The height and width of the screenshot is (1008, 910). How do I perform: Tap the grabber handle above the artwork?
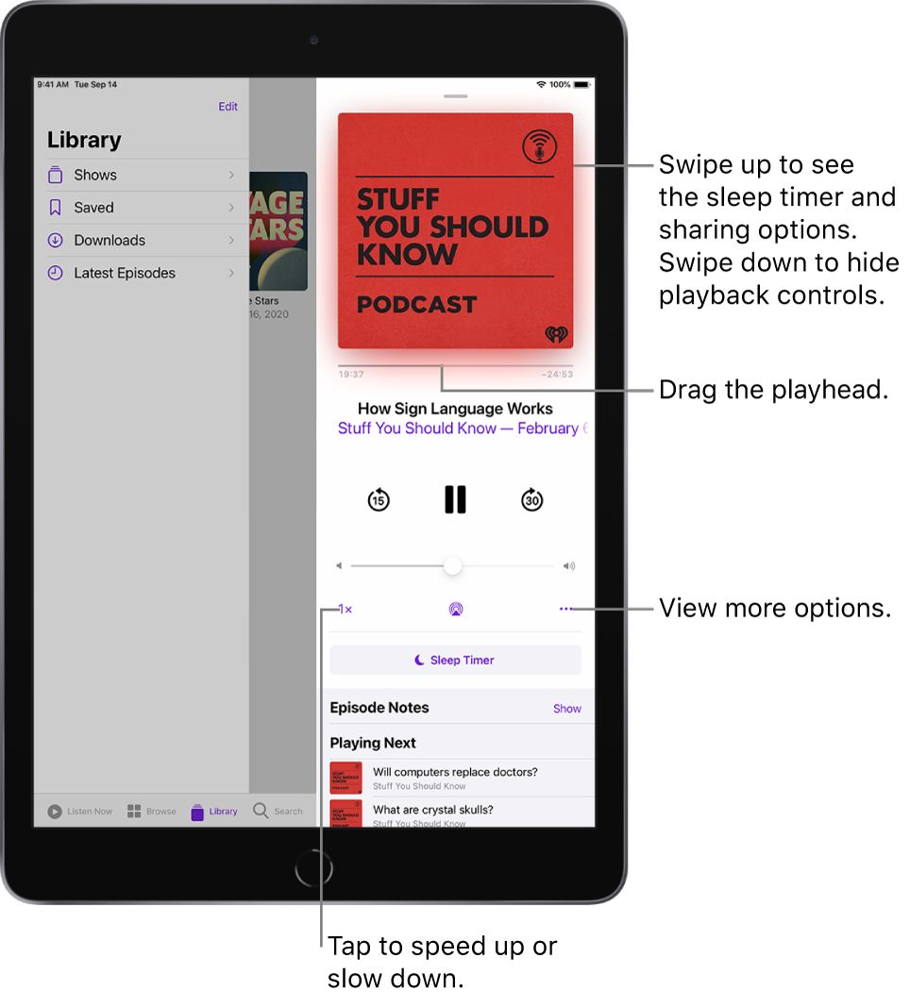(x=455, y=96)
